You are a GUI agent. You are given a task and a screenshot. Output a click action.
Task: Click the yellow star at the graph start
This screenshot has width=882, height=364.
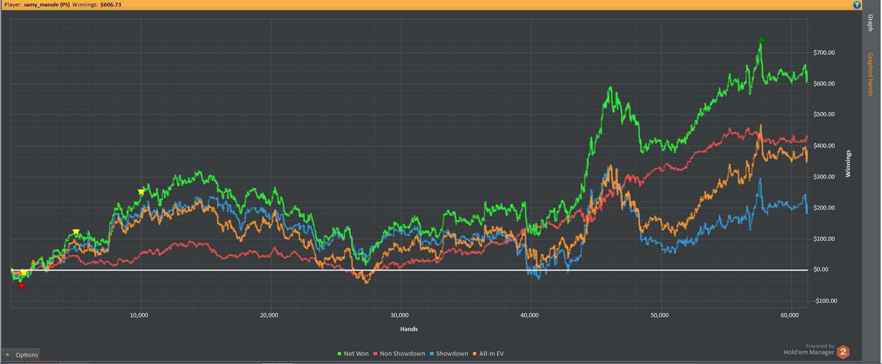(x=24, y=273)
